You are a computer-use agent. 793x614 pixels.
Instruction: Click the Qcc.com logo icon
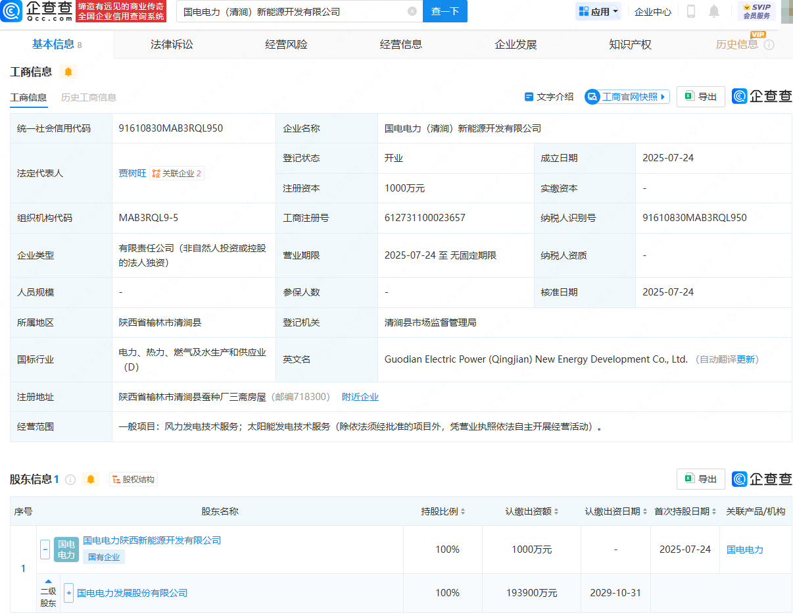tap(11, 11)
